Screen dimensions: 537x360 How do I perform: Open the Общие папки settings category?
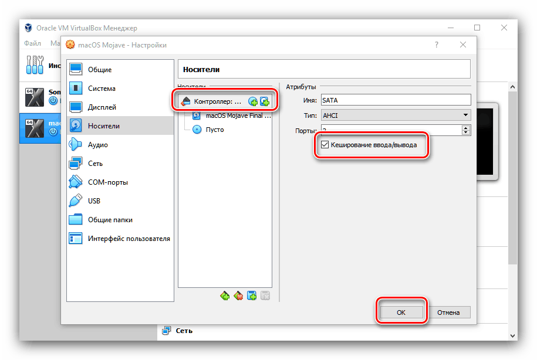[120, 220]
